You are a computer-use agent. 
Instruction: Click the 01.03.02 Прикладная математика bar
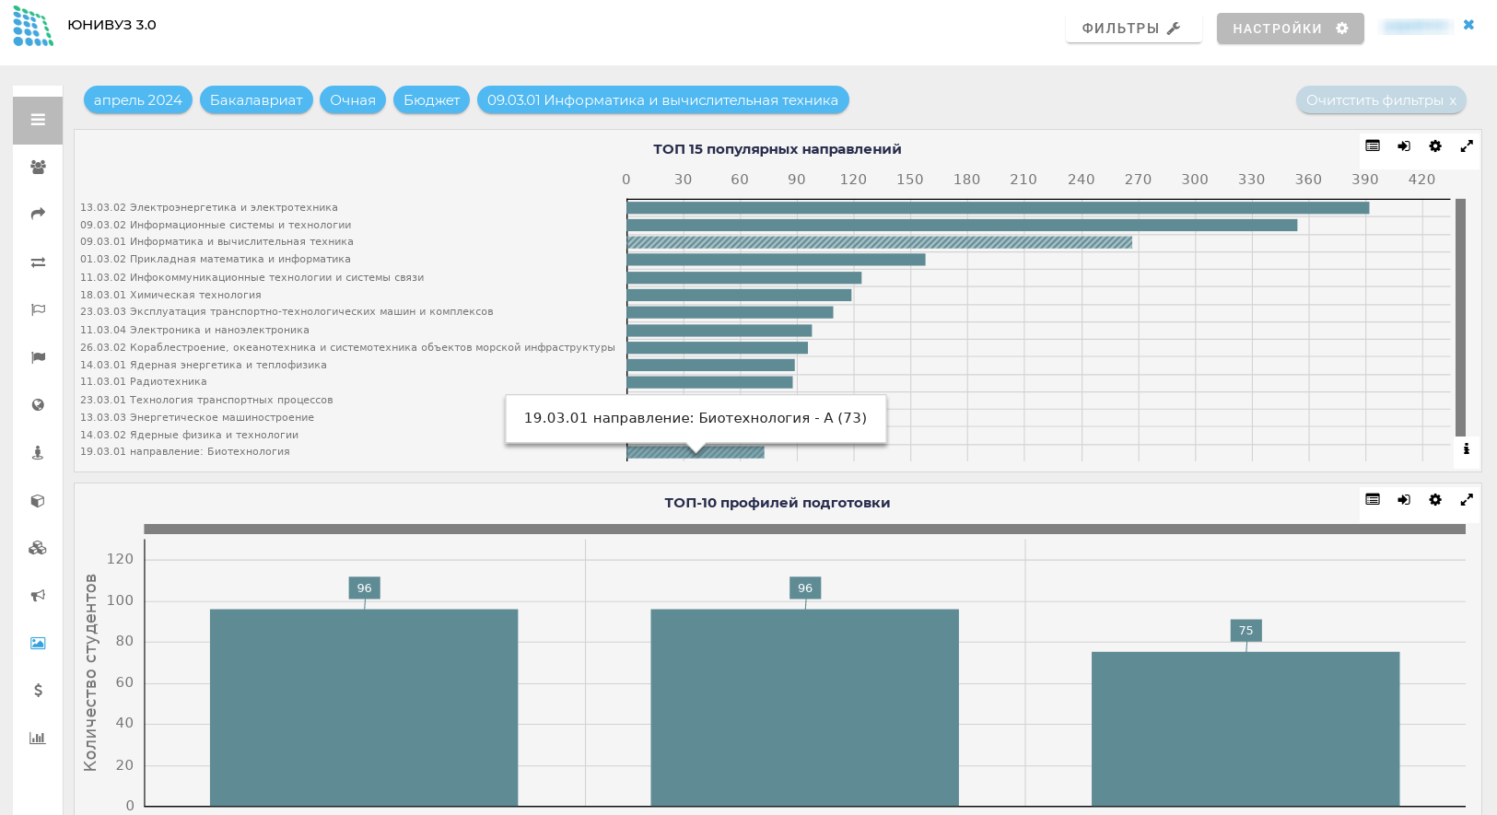pyautogui.click(x=776, y=260)
